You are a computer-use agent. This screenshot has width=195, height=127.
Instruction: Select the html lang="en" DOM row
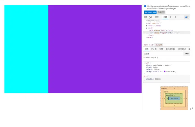tap(154, 23)
